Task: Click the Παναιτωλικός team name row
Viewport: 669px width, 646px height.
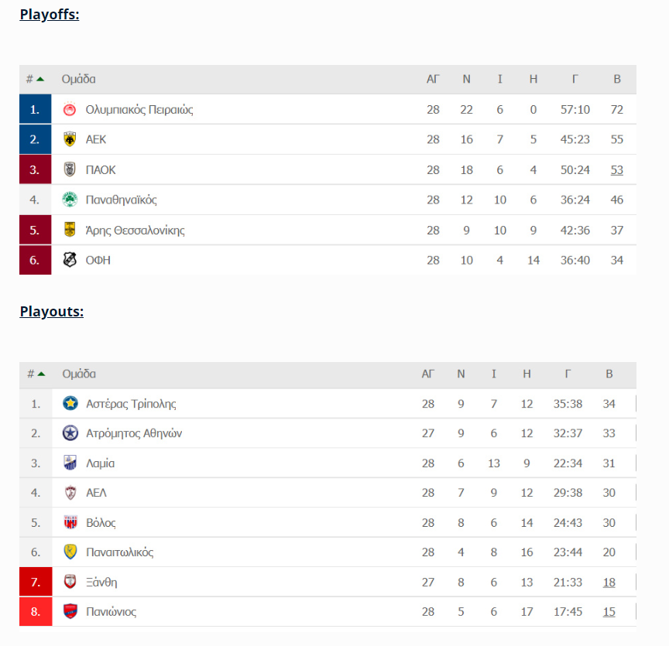Action: coord(120,552)
